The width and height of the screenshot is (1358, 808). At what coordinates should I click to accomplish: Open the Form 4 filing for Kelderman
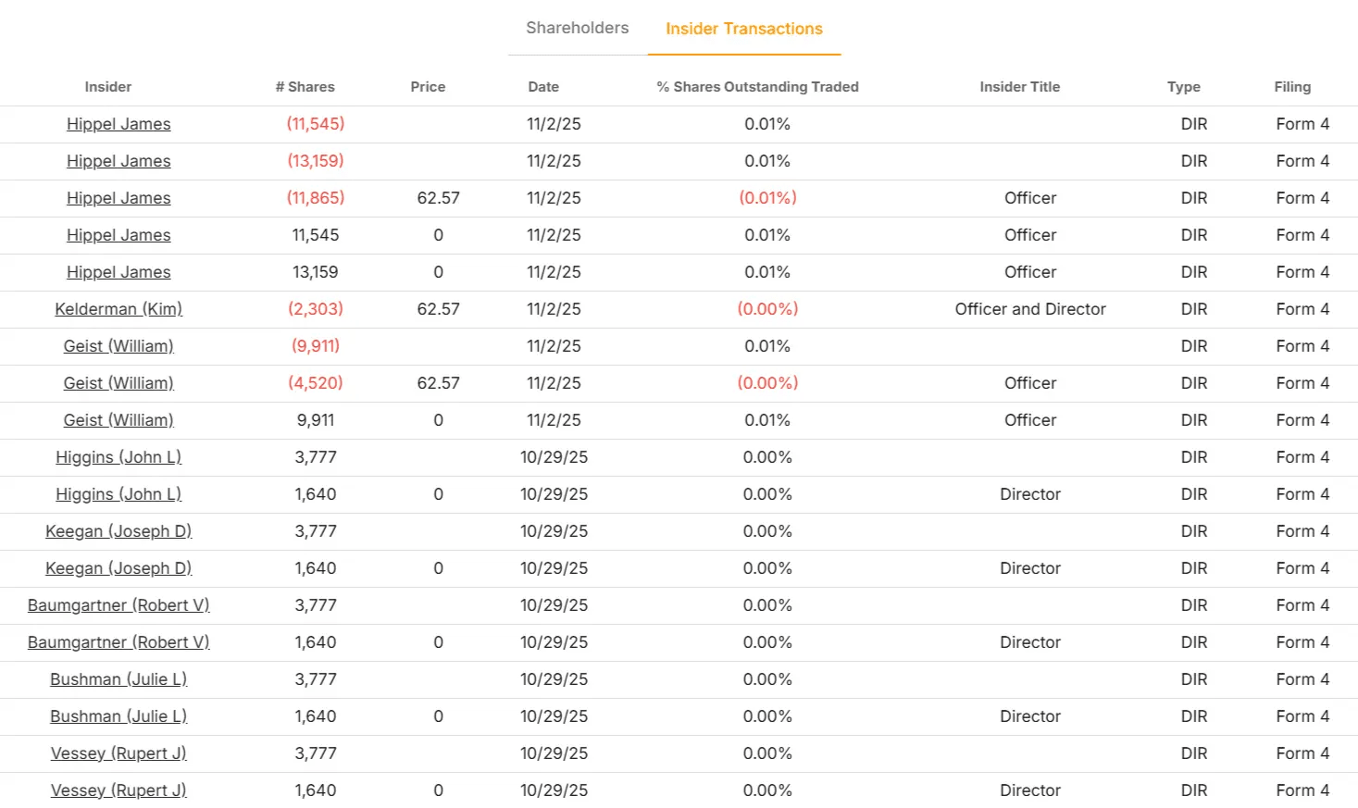coord(1302,308)
